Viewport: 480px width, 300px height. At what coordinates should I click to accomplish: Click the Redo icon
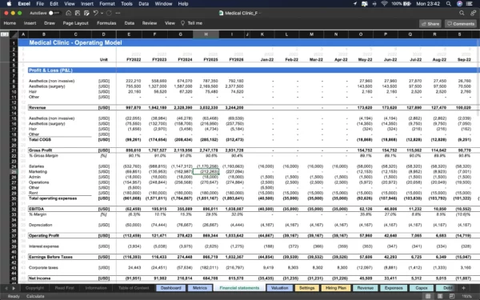click(109, 13)
